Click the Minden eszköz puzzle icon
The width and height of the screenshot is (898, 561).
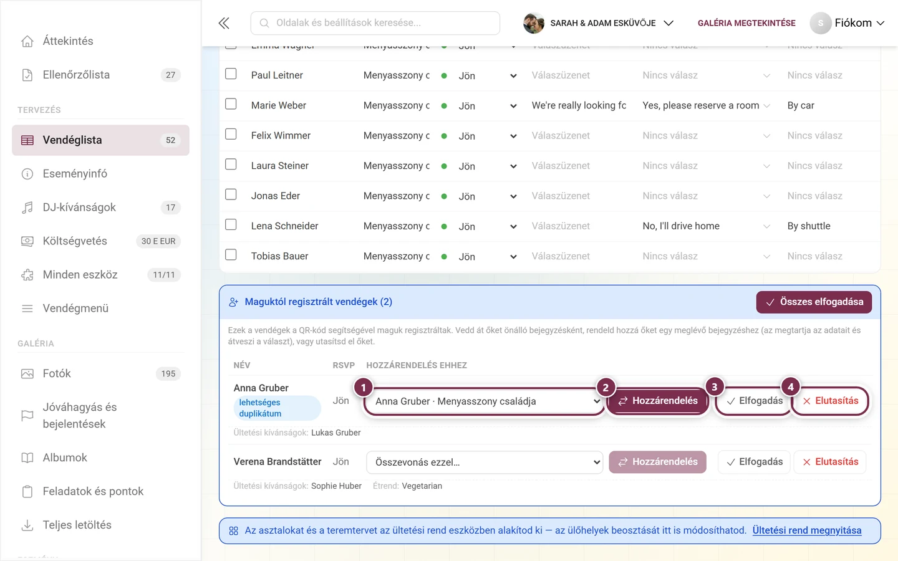(27, 275)
